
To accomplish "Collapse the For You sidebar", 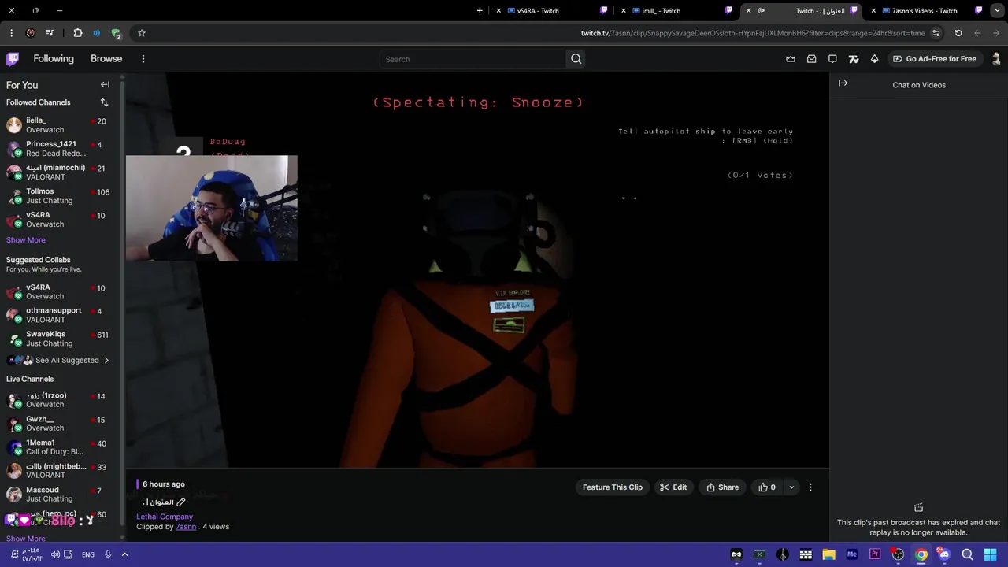I will point(105,84).
